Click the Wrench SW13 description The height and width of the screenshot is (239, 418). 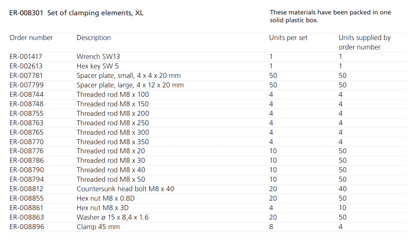click(98, 57)
